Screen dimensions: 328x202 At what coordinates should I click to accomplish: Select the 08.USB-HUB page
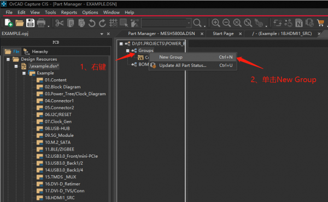point(57,129)
